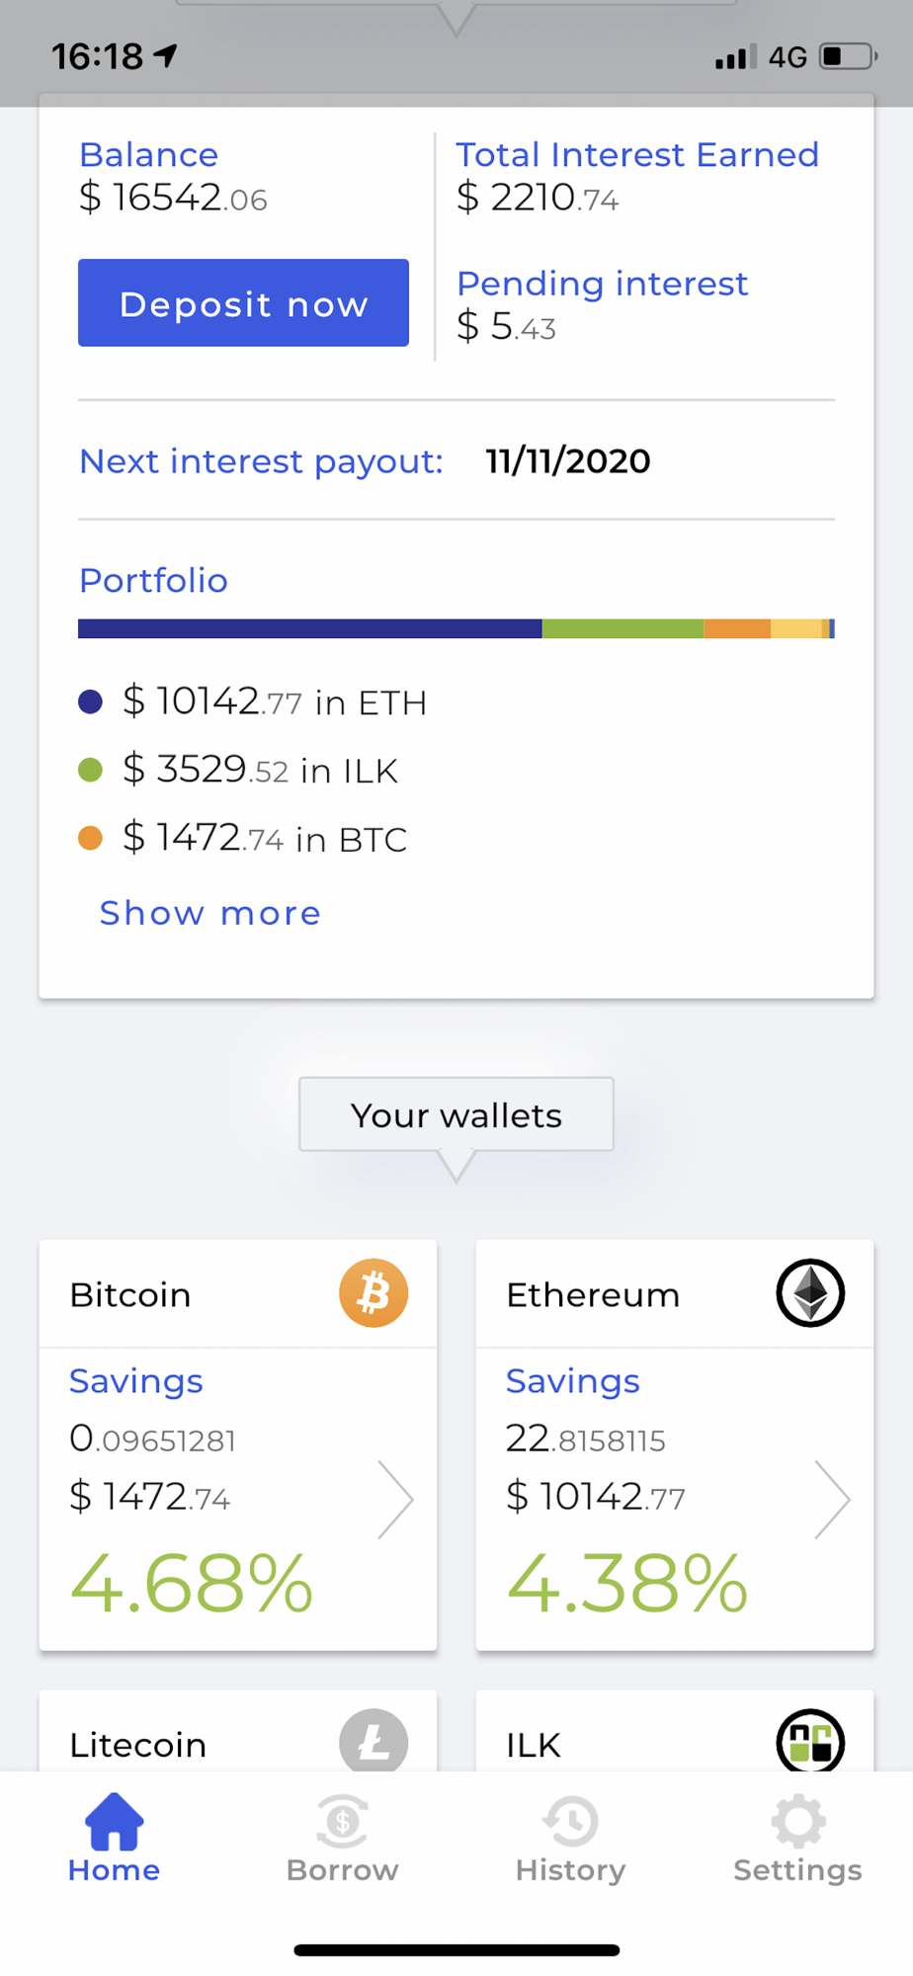Switch to the Borrow tab label
The image size is (913, 1976).
[x=342, y=1870]
